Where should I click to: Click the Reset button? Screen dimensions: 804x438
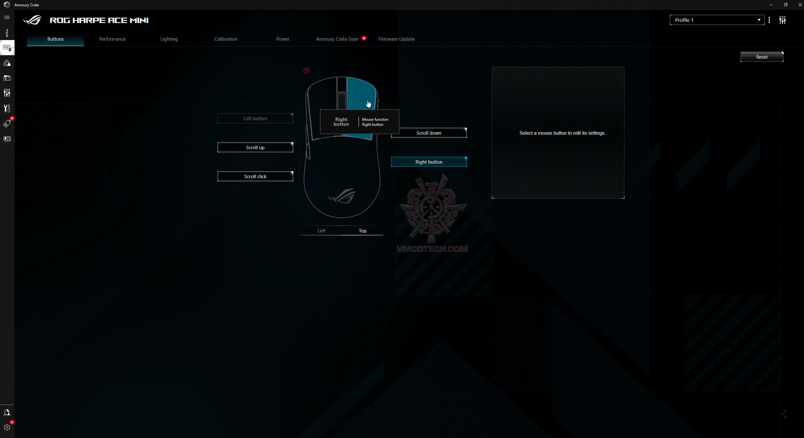click(x=762, y=57)
